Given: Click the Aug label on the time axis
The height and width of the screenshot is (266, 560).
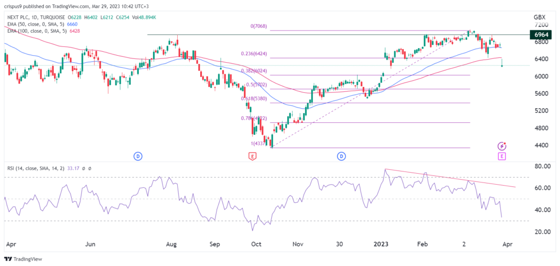Looking at the screenshot, I should (x=172, y=245).
